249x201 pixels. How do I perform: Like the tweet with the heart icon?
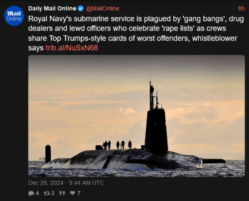coord(73,193)
